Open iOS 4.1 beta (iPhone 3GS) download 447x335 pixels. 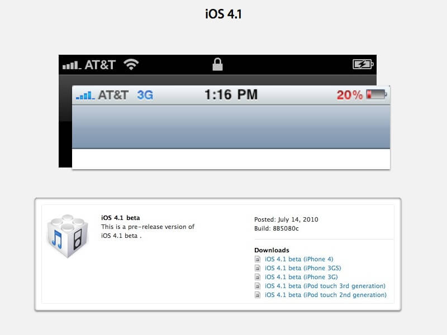coord(303,268)
